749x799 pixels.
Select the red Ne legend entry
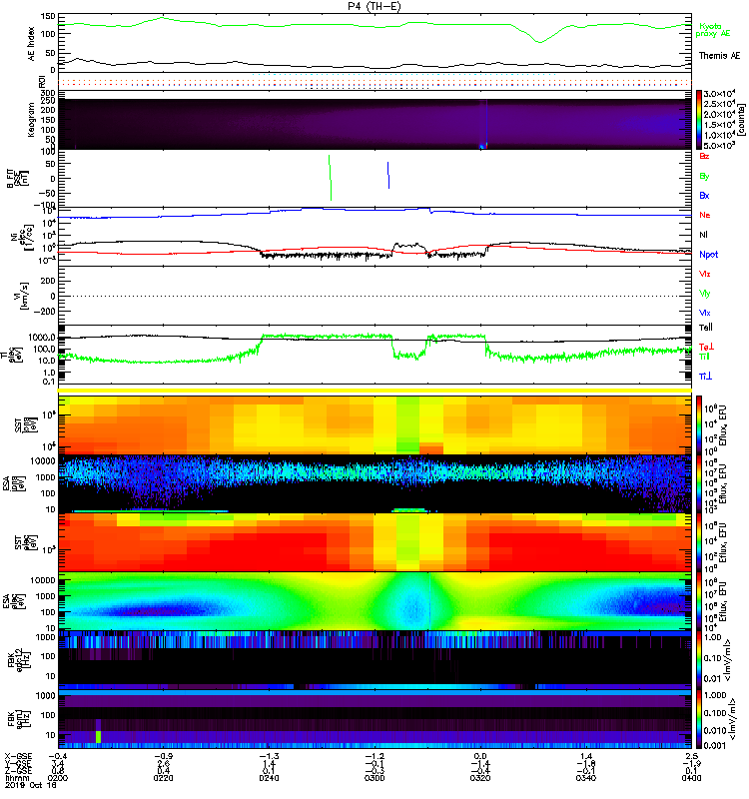[705, 215]
